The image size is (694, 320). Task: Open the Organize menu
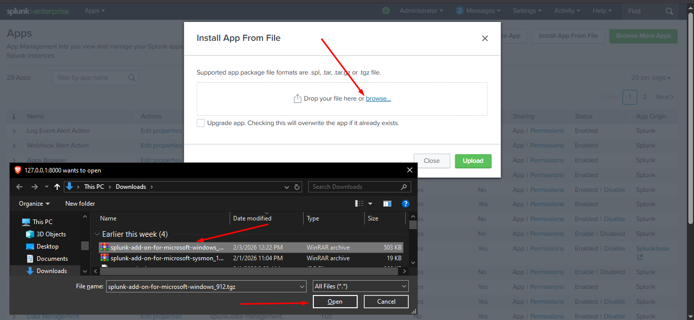[x=35, y=204]
